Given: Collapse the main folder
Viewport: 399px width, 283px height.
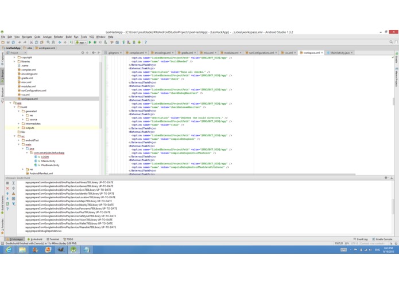Looking at the screenshot, I should click(18, 144).
